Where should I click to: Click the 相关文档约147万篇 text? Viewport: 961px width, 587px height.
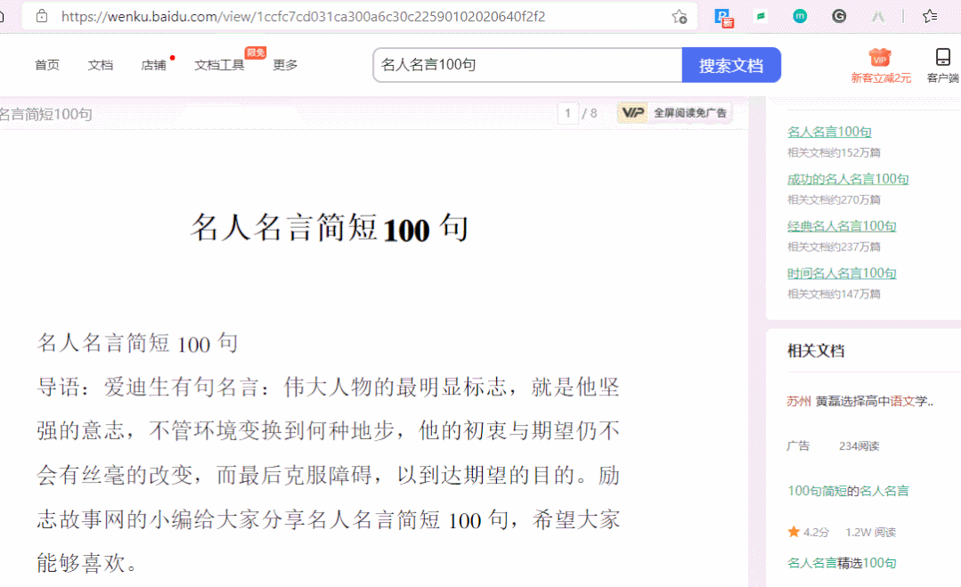(834, 294)
